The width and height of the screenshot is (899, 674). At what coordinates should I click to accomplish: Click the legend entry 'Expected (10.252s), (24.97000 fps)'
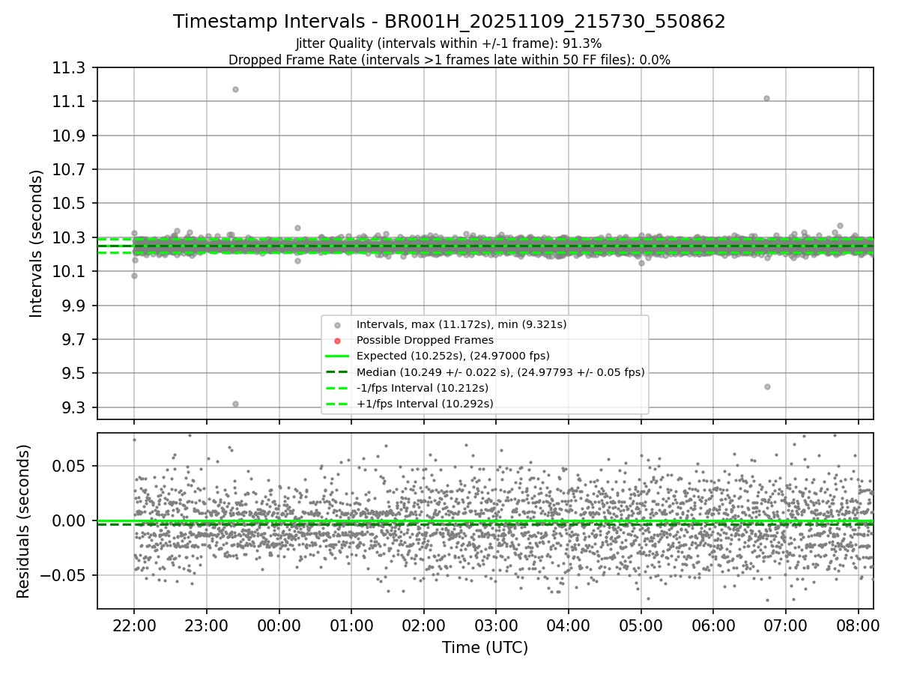pos(453,356)
